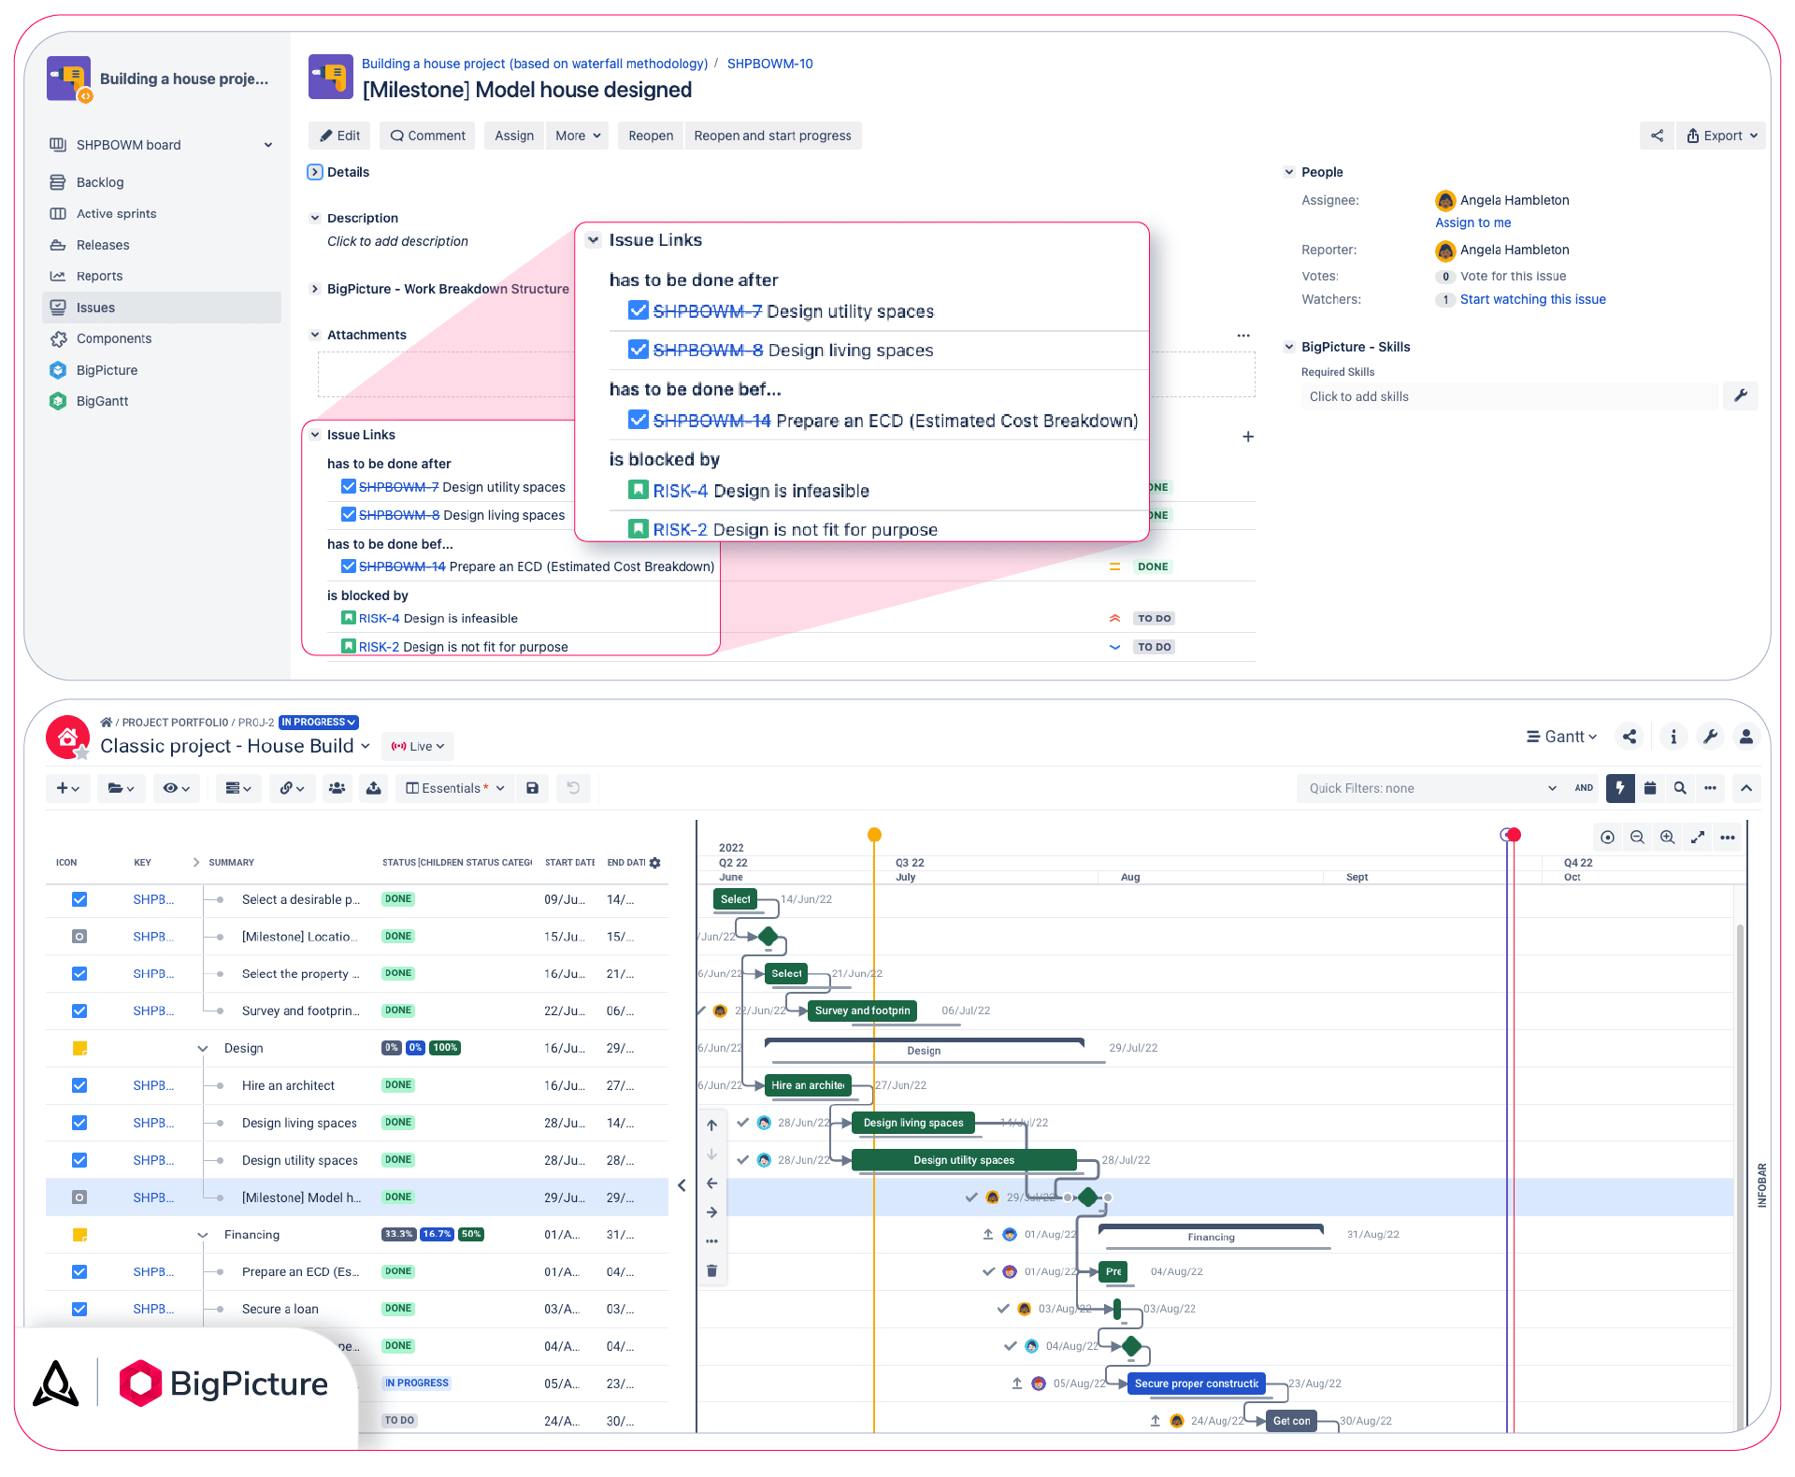This screenshot has height=1477, width=1795.
Task: Expand Gantt chart to full screen
Action: [1699, 837]
